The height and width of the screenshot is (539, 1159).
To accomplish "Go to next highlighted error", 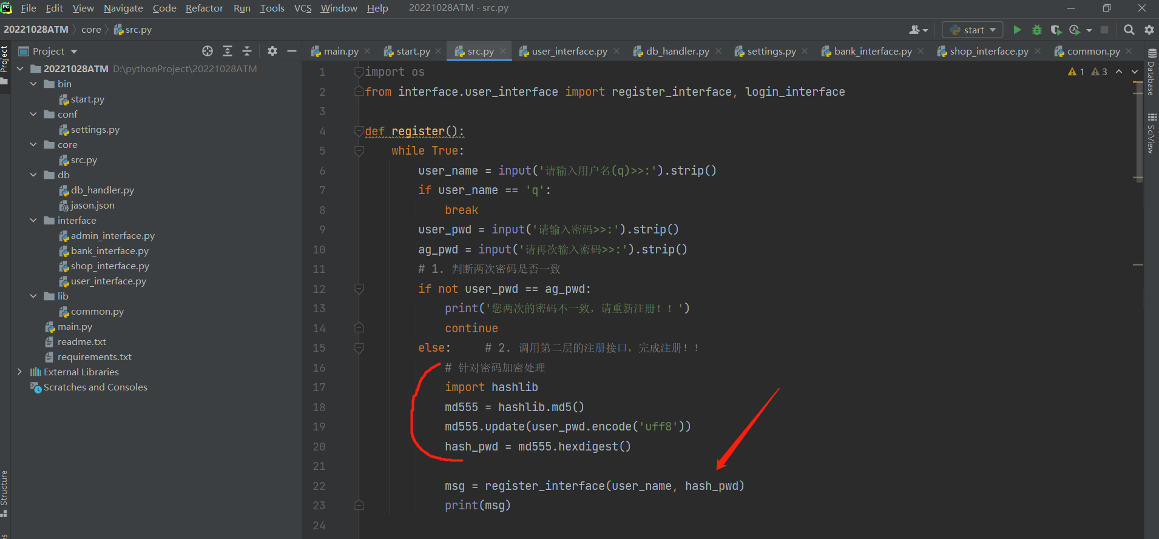I will tap(1135, 72).
